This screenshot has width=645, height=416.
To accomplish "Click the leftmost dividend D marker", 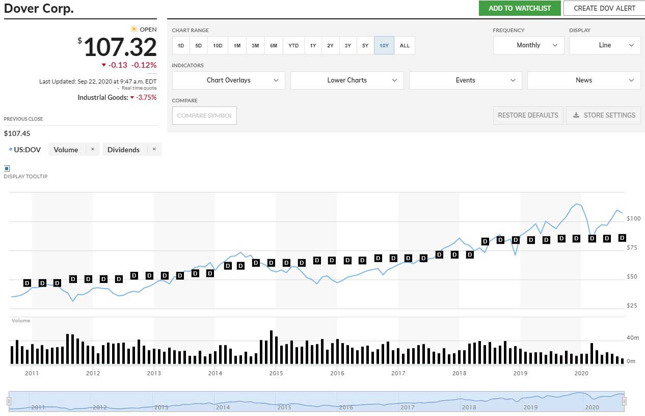I will (28, 283).
